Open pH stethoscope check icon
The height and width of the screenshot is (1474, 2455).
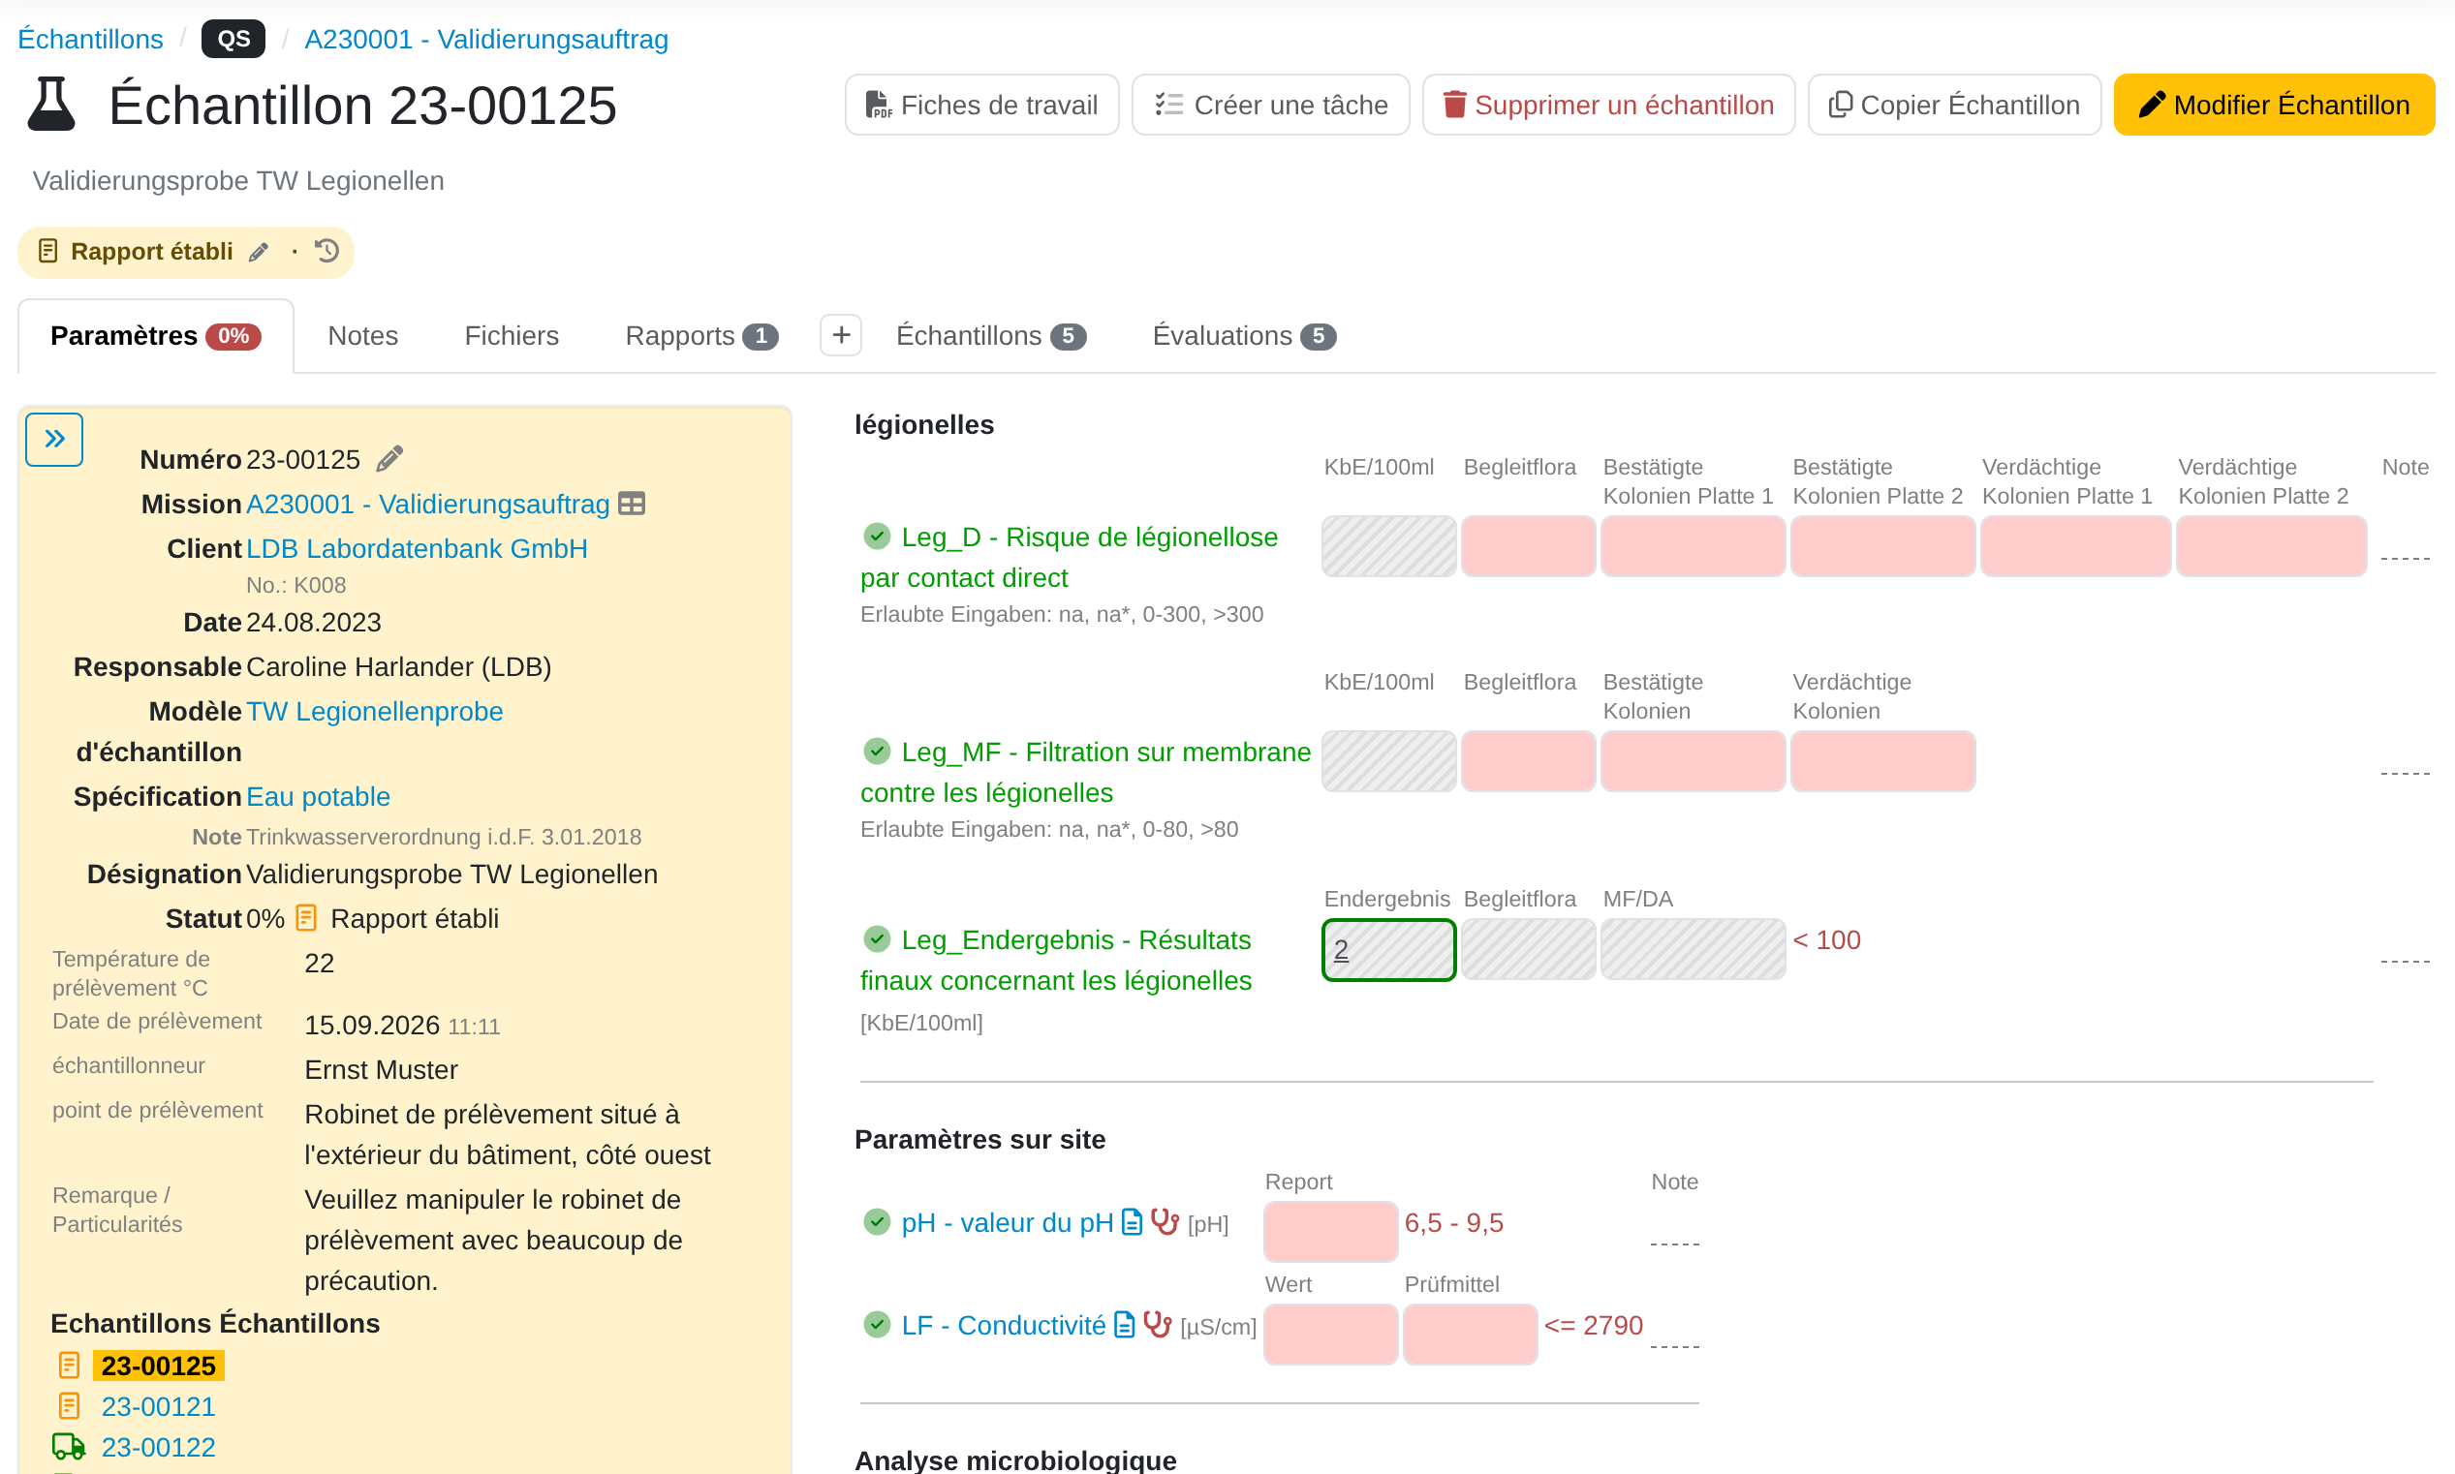1165,1221
